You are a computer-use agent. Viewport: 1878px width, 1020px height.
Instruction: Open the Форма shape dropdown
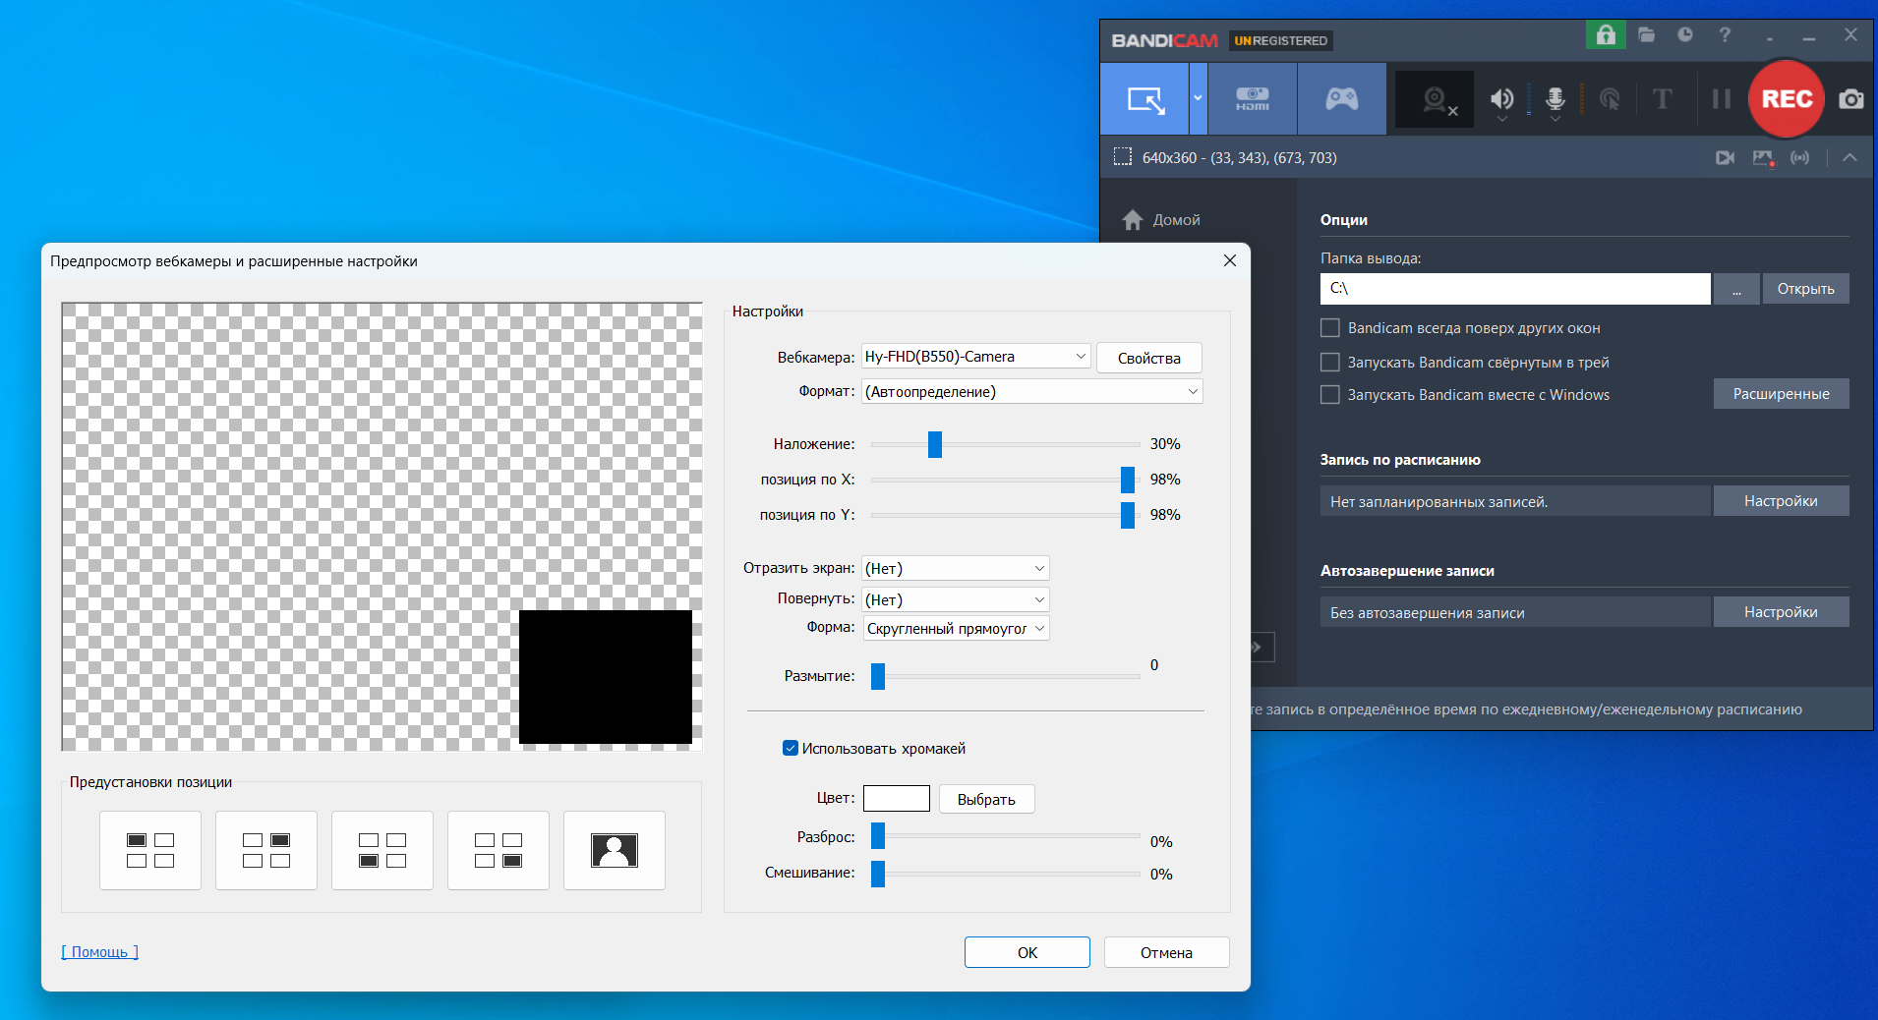tap(956, 629)
